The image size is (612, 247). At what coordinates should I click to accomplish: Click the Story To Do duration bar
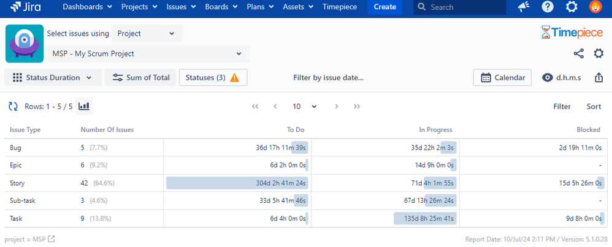tap(237, 183)
